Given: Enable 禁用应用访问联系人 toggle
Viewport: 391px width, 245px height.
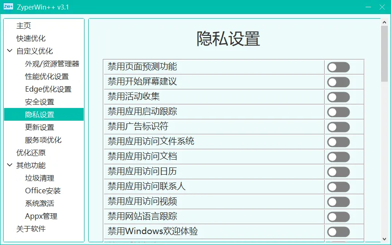Looking at the screenshot, I should [x=338, y=187].
